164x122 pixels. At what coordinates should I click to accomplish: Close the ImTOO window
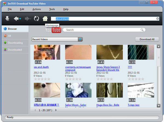(154, 2)
